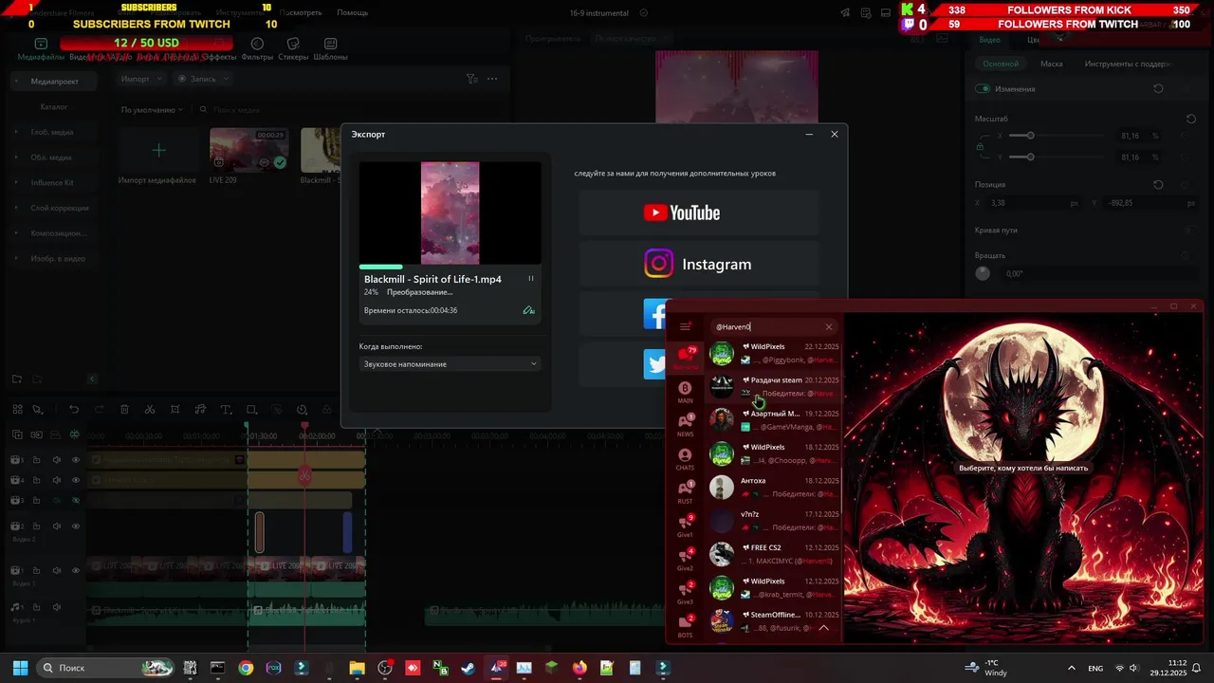This screenshot has height=683, width=1214.
Task: Click the layout grid icon in timeline toolbar
Action: pyautogui.click(x=17, y=409)
